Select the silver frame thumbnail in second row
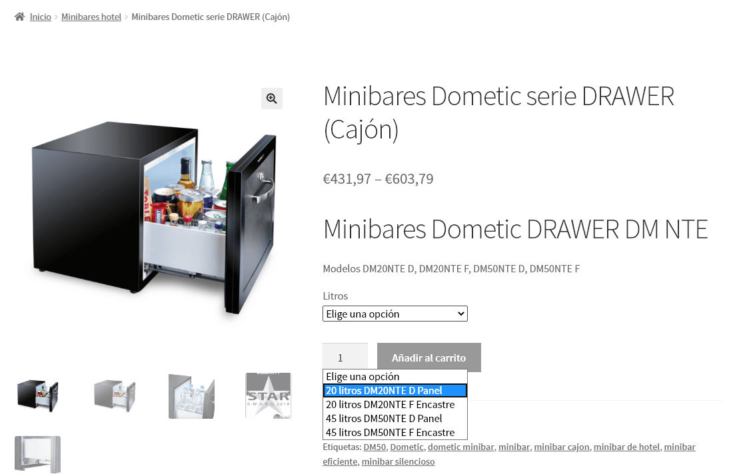The width and height of the screenshot is (747, 474). tap(37, 455)
